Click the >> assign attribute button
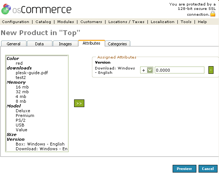The height and width of the screenshot is (174, 219). tap(79, 103)
